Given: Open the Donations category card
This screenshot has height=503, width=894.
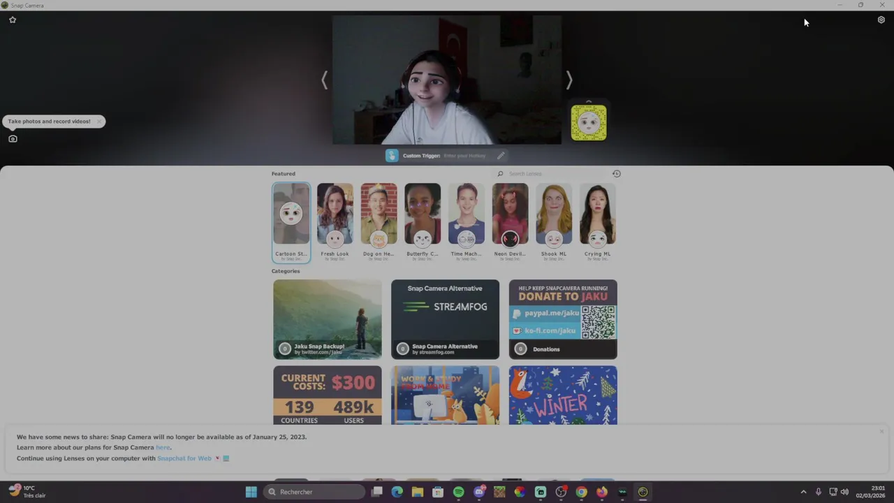Looking at the screenshot, I should (x=563, y=319).
